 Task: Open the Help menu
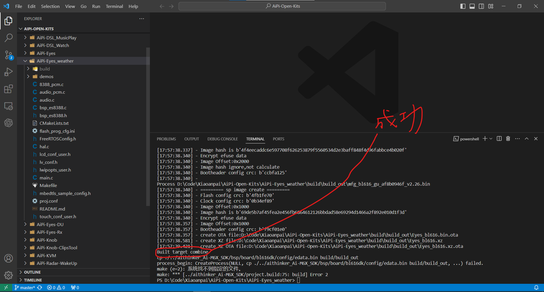pos(133,6)
